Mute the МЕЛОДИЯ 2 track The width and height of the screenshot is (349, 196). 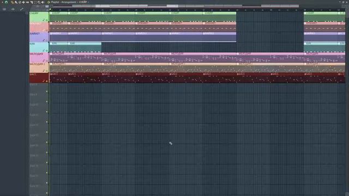(47, 71)
